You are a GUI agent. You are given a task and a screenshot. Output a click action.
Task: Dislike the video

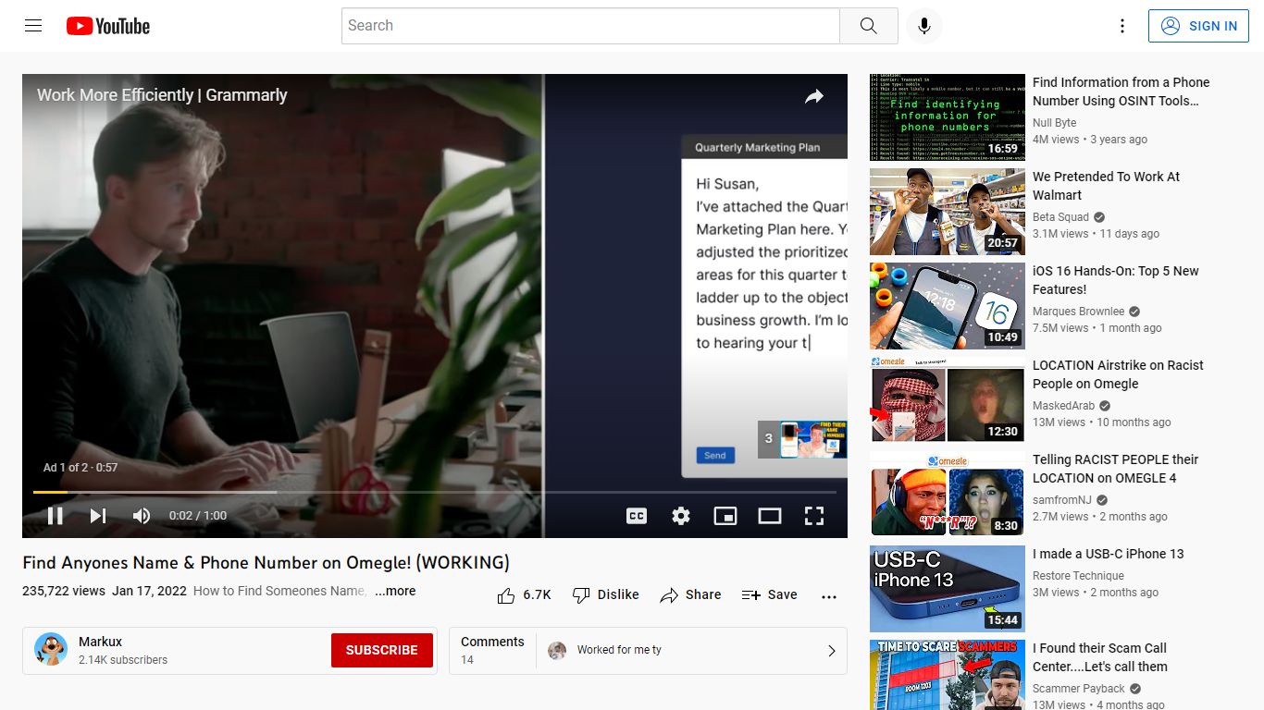(x=605, y=595)
